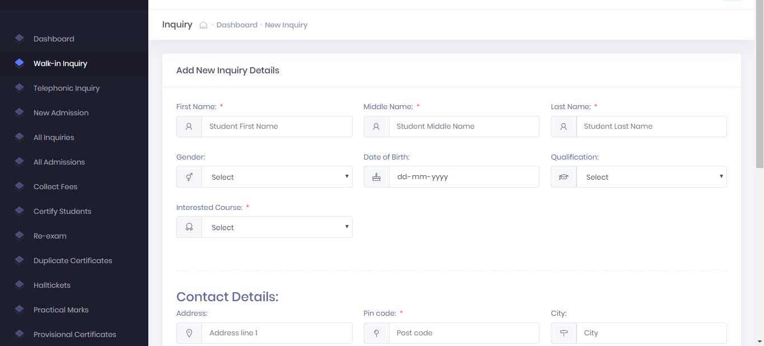Click the diamond icon beside Provisional Certificates
The height and width of the screenshot is (346, 764).
tap(20, 334)
